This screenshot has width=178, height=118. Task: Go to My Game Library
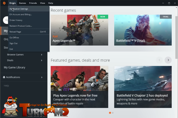[x=15, y=67]
